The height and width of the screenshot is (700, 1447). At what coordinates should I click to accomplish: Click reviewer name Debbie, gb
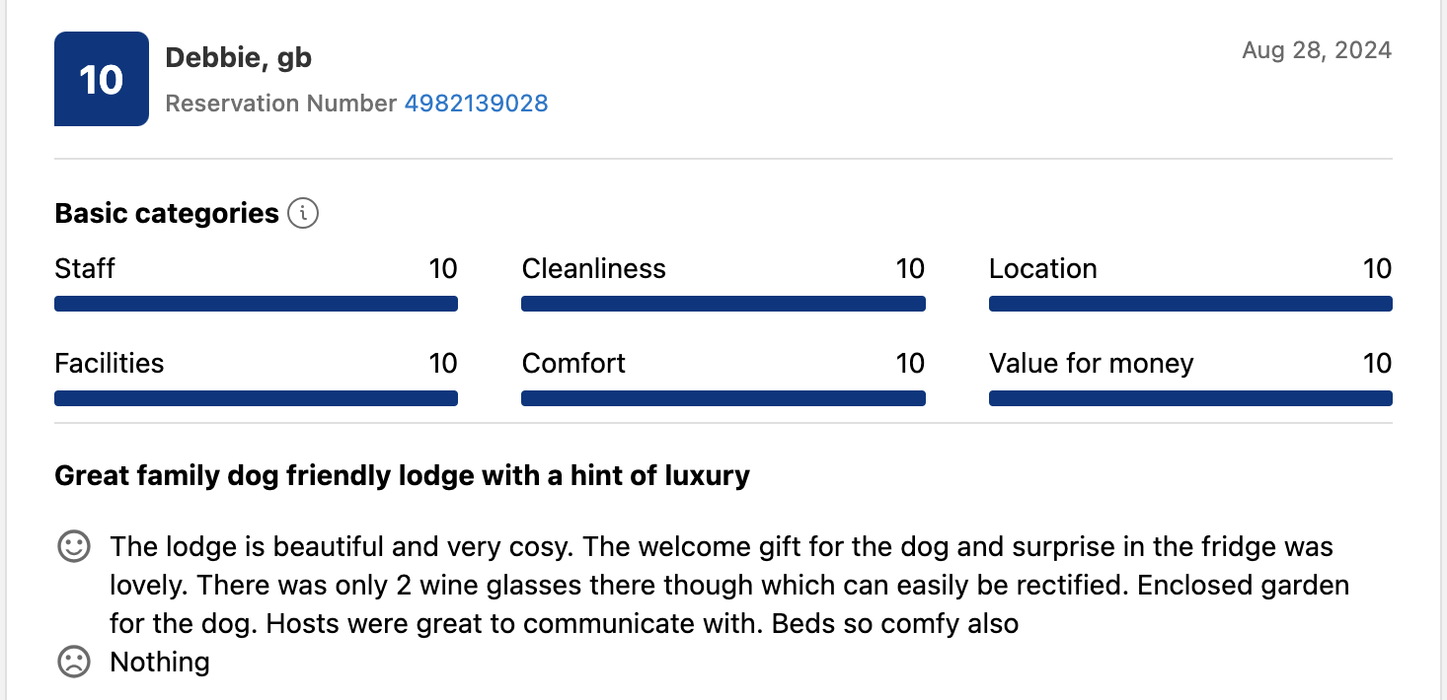[x=238, y=58]
